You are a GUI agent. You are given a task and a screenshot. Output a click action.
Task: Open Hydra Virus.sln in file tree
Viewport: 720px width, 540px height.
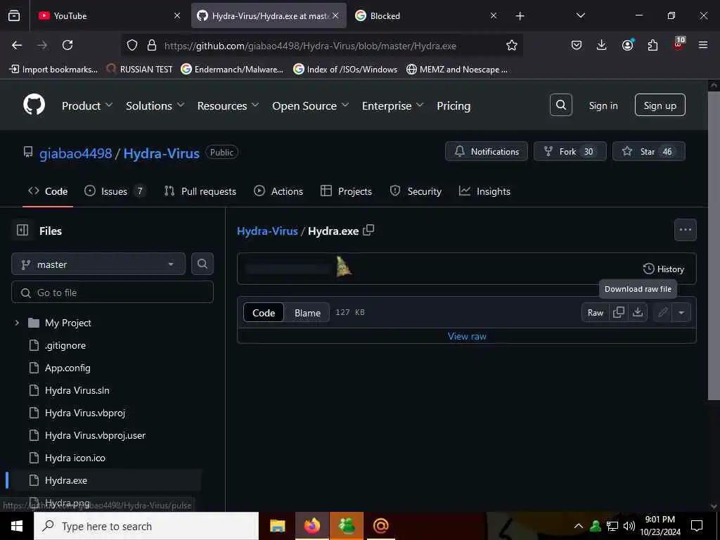(x=77, y=390)
